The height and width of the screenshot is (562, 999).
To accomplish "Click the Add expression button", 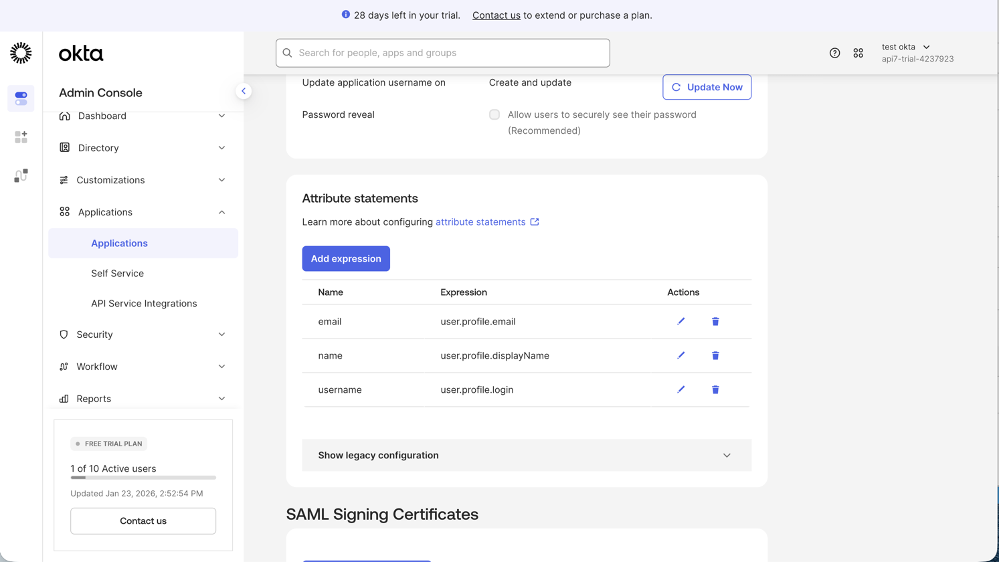I will pos(346,259).
